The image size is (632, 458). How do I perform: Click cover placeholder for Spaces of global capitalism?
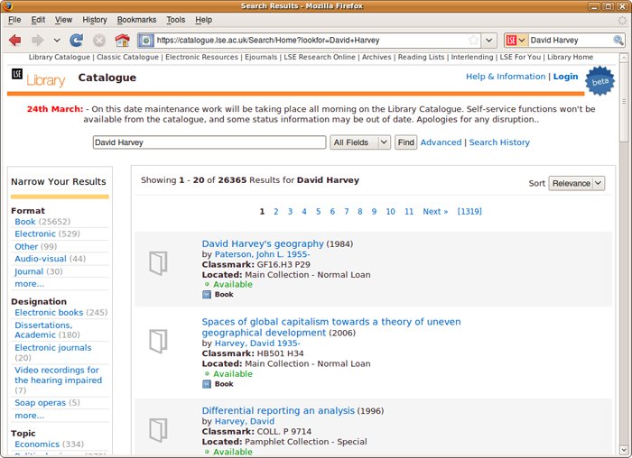point(158,342)
